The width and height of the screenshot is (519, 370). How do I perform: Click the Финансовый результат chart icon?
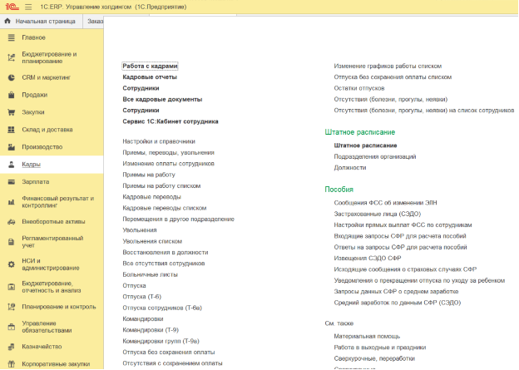12,202
